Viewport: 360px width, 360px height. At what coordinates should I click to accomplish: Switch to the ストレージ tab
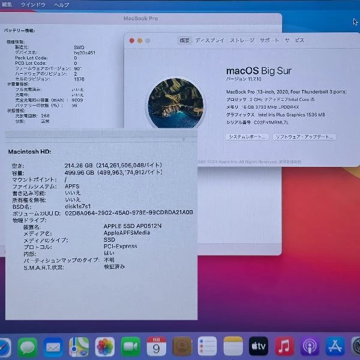(242, 40)
